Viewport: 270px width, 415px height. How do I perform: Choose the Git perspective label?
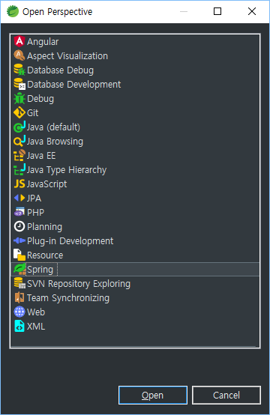(x=32, y=113)
